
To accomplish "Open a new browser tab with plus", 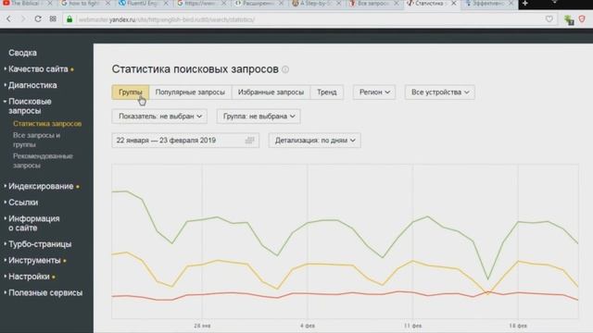I will pos(525,4).
